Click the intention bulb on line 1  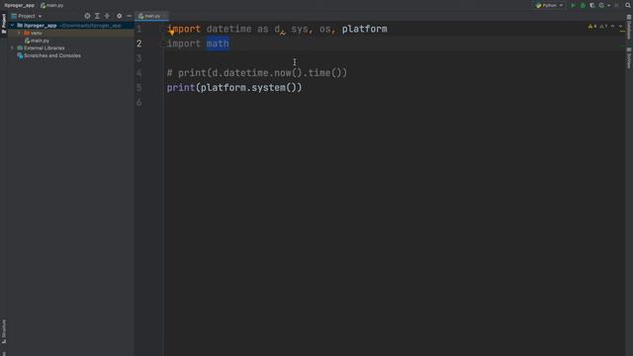[171, 32]
